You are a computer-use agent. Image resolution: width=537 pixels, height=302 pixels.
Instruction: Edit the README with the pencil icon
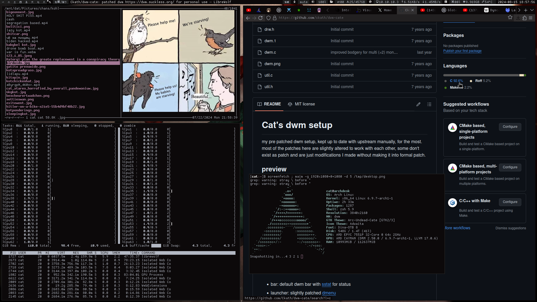point(418,104)
